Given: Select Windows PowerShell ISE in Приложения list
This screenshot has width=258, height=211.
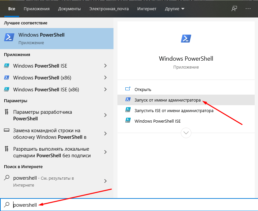Looking at the screenshot, I should coord(57,66).
